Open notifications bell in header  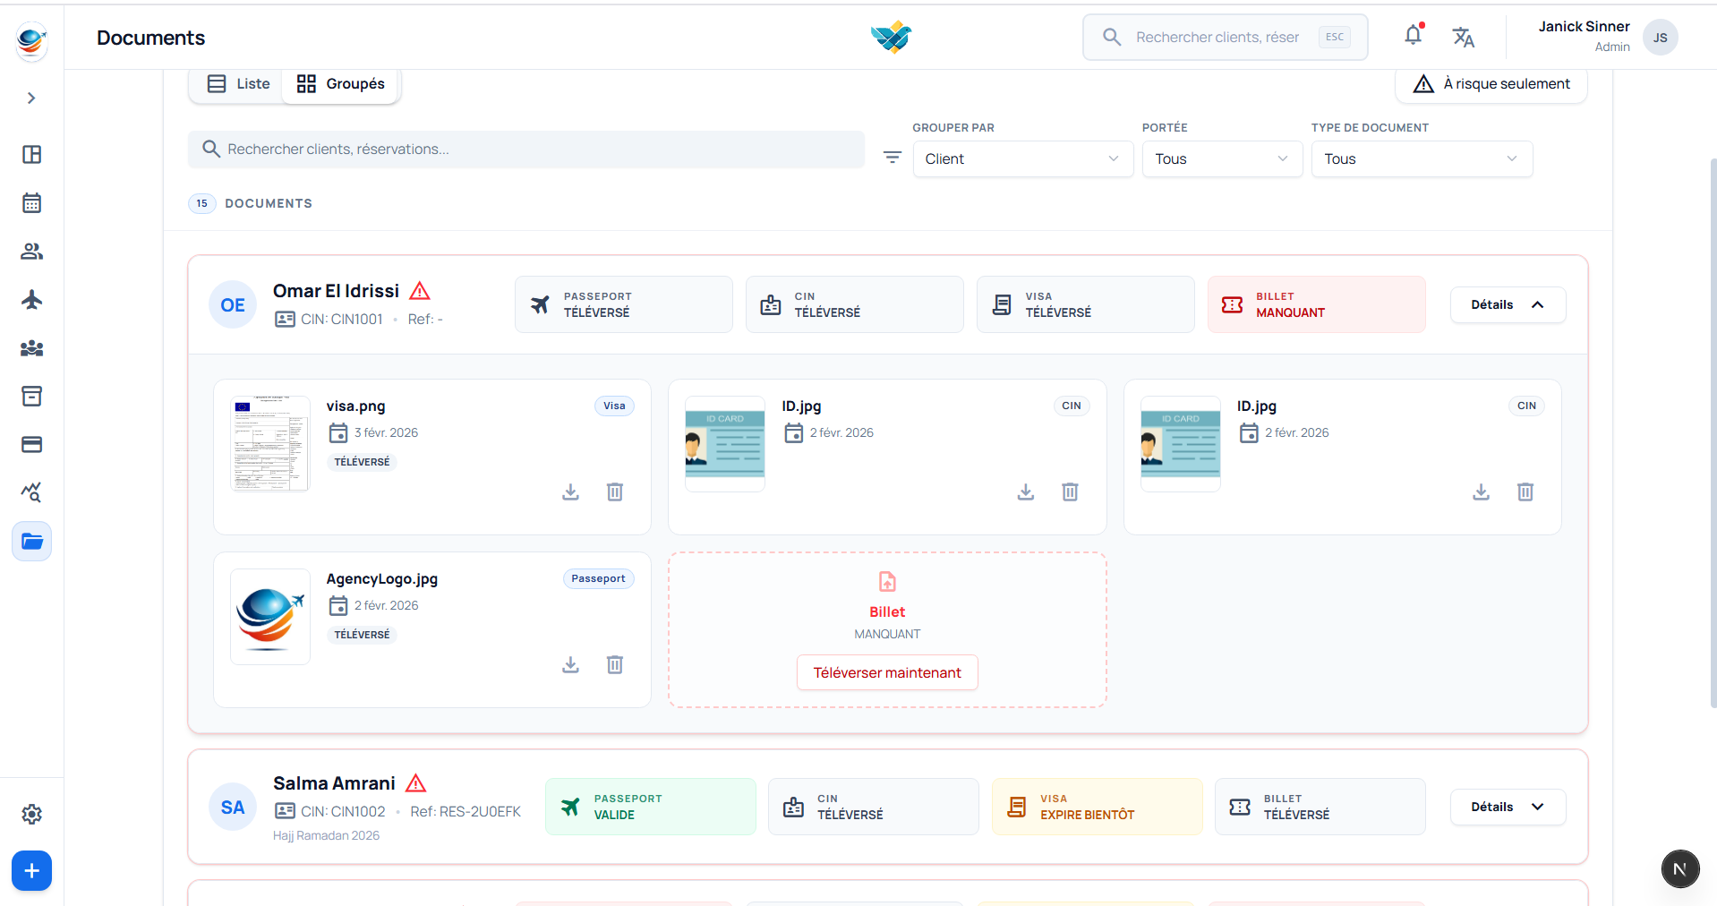point(1413,36)
